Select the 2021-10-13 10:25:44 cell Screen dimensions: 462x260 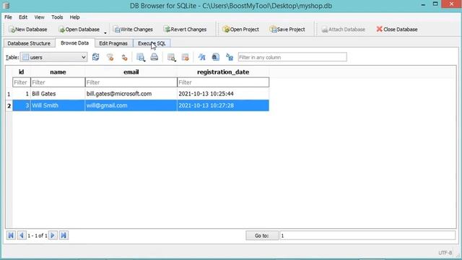pyautogui.click(x=223, y=94)
